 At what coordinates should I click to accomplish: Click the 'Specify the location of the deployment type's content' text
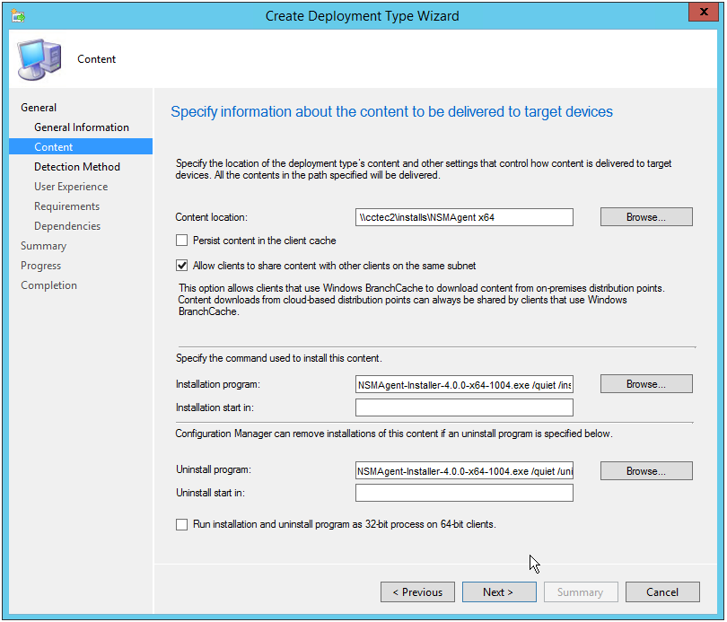coord(424,169)
